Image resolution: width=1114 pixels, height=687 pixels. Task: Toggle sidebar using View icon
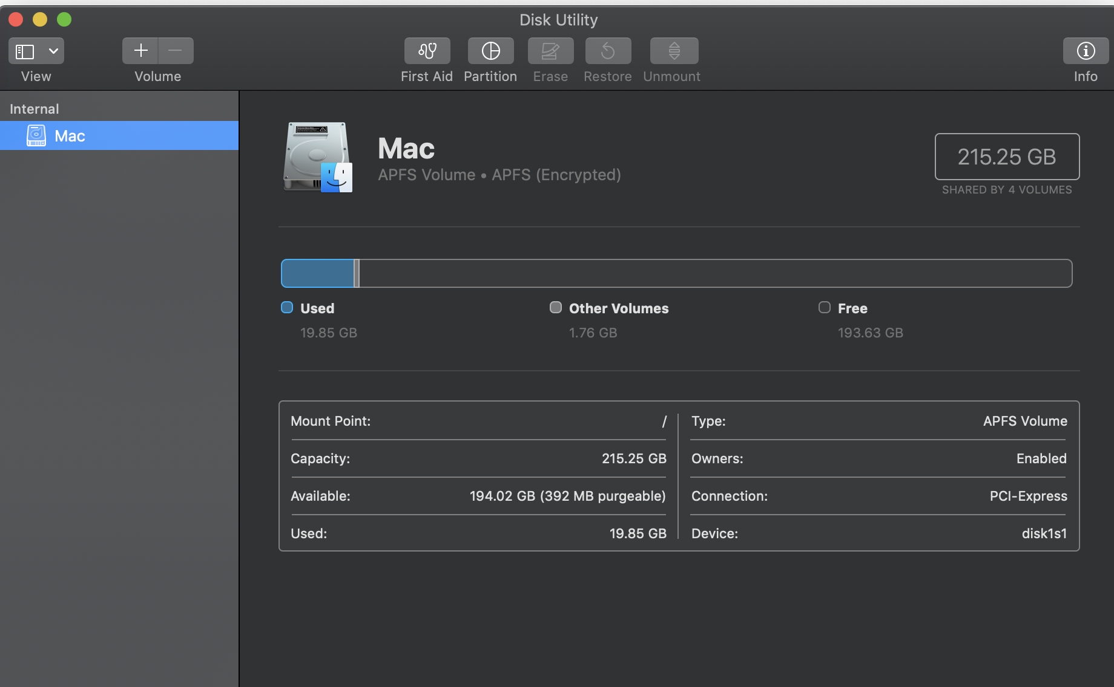tap(25, 51)
